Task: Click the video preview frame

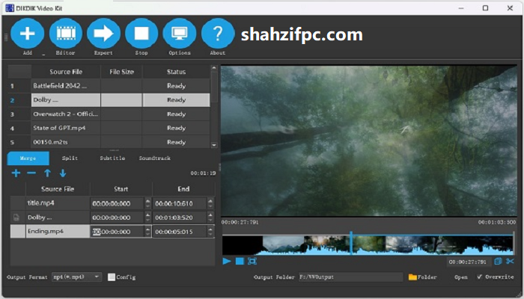Action: click(369, 141)
